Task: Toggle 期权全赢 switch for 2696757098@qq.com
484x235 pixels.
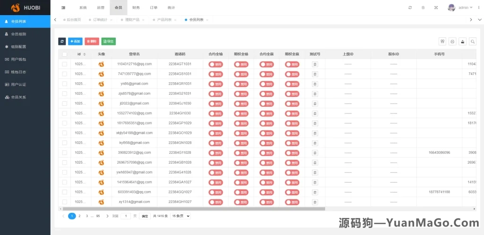Action: [x=292, y=163]
